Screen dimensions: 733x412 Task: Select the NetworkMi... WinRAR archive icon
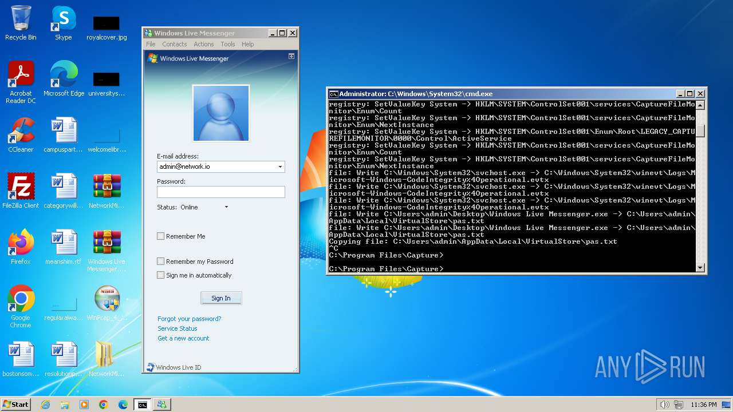pyautogui.click(x=107, y=191)
